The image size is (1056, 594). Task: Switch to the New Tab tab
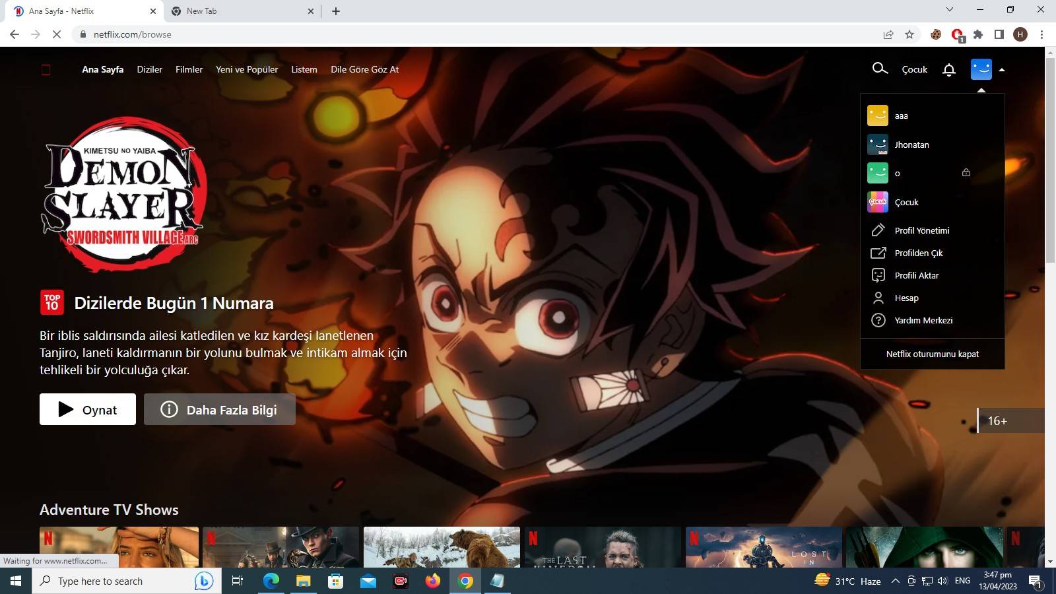click(x=242, y=11)
